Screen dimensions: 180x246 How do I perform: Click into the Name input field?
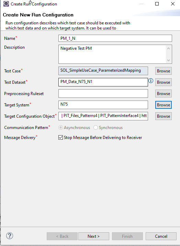click(115, 38)
